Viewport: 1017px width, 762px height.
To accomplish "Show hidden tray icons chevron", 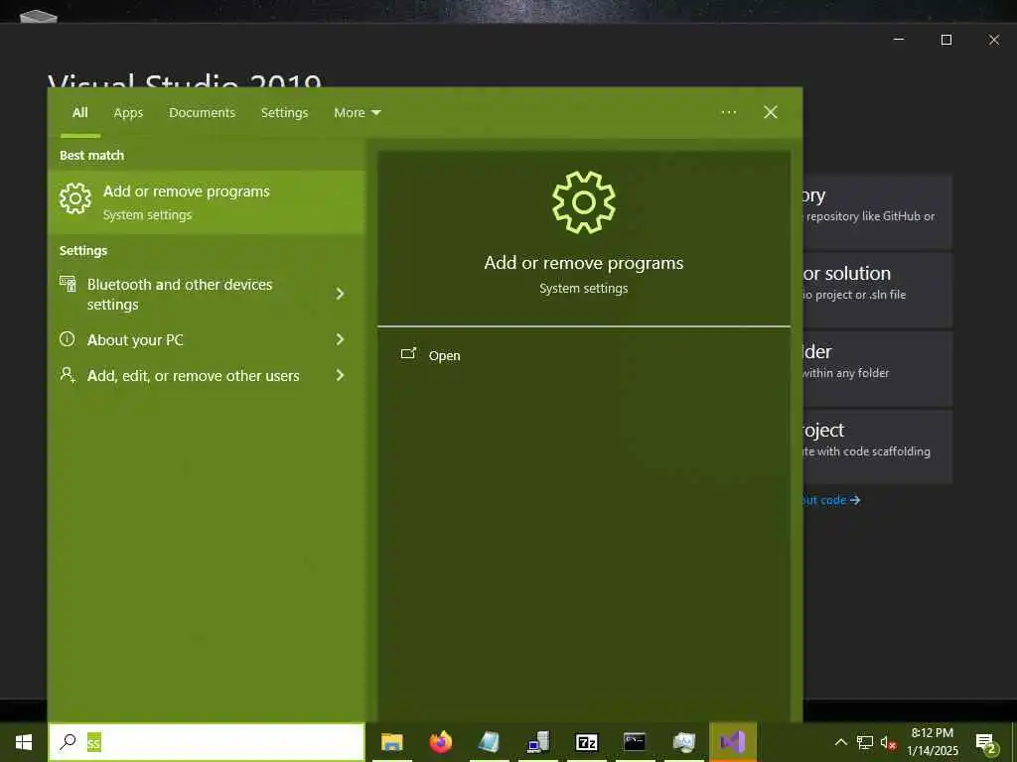I will click(840, 742).
